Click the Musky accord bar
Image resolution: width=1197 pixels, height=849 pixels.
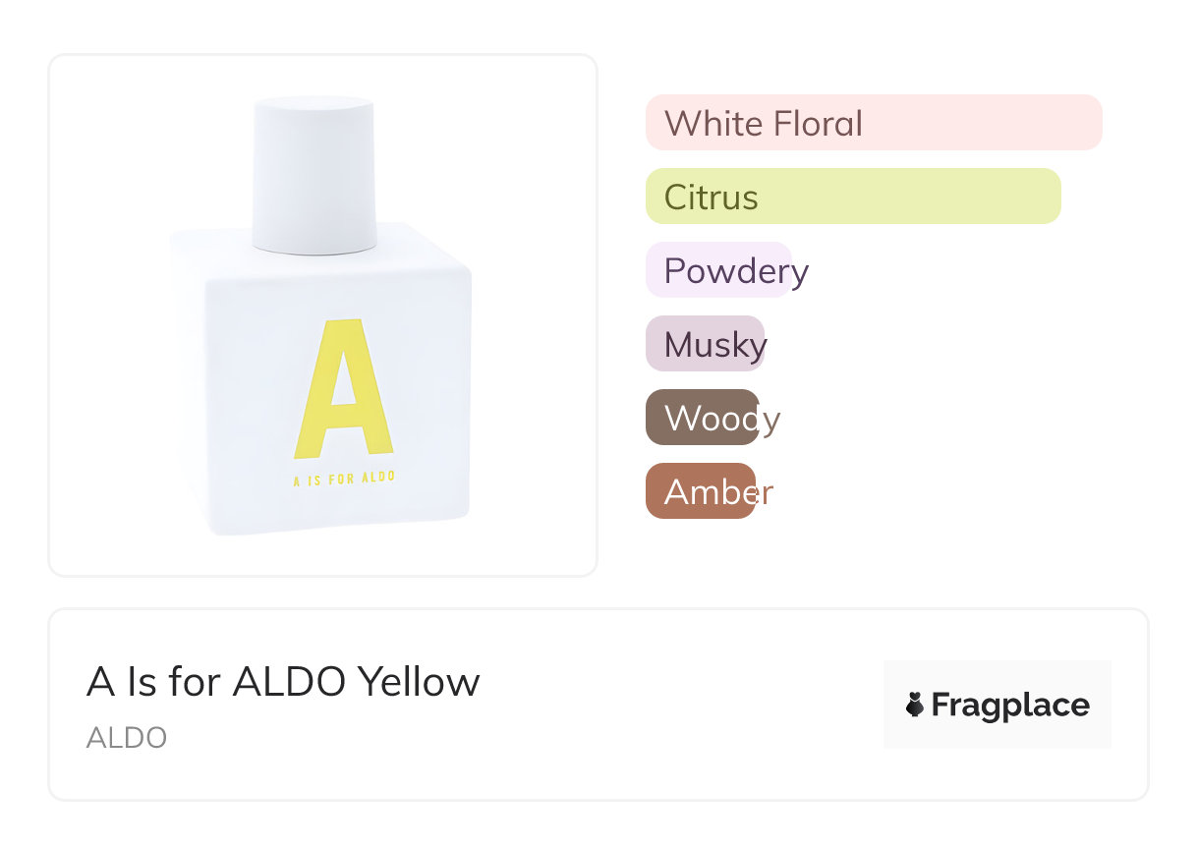[705, 344]
